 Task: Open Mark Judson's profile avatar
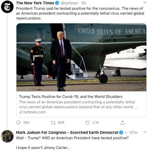[x=7, y=136]
